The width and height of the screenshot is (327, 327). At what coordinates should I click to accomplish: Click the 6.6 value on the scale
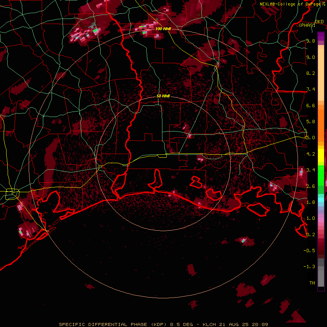click(x=311, y=105)
